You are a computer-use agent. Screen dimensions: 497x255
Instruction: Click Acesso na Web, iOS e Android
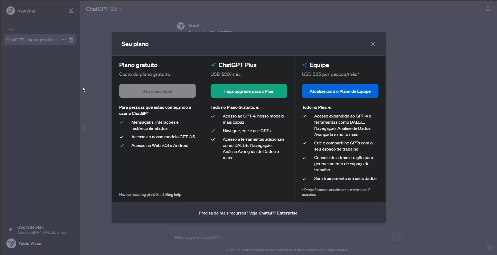point(160,145)
